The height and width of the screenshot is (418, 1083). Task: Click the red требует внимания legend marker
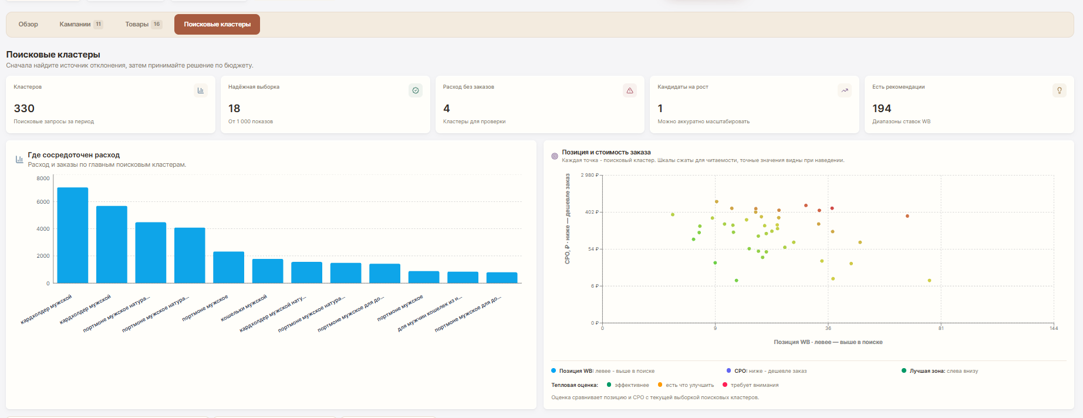725,385
